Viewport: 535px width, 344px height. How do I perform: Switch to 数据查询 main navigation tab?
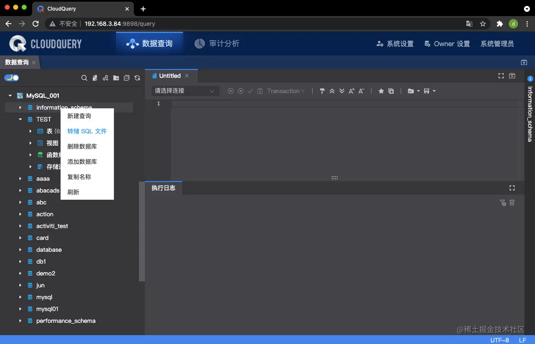tap(150, 44)
